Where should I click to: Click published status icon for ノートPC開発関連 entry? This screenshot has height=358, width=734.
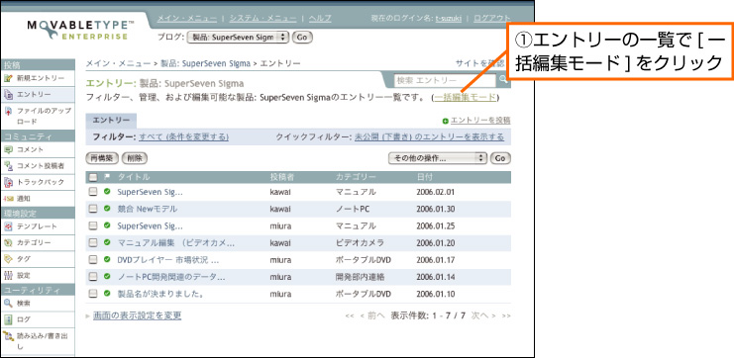coord(107,277)
